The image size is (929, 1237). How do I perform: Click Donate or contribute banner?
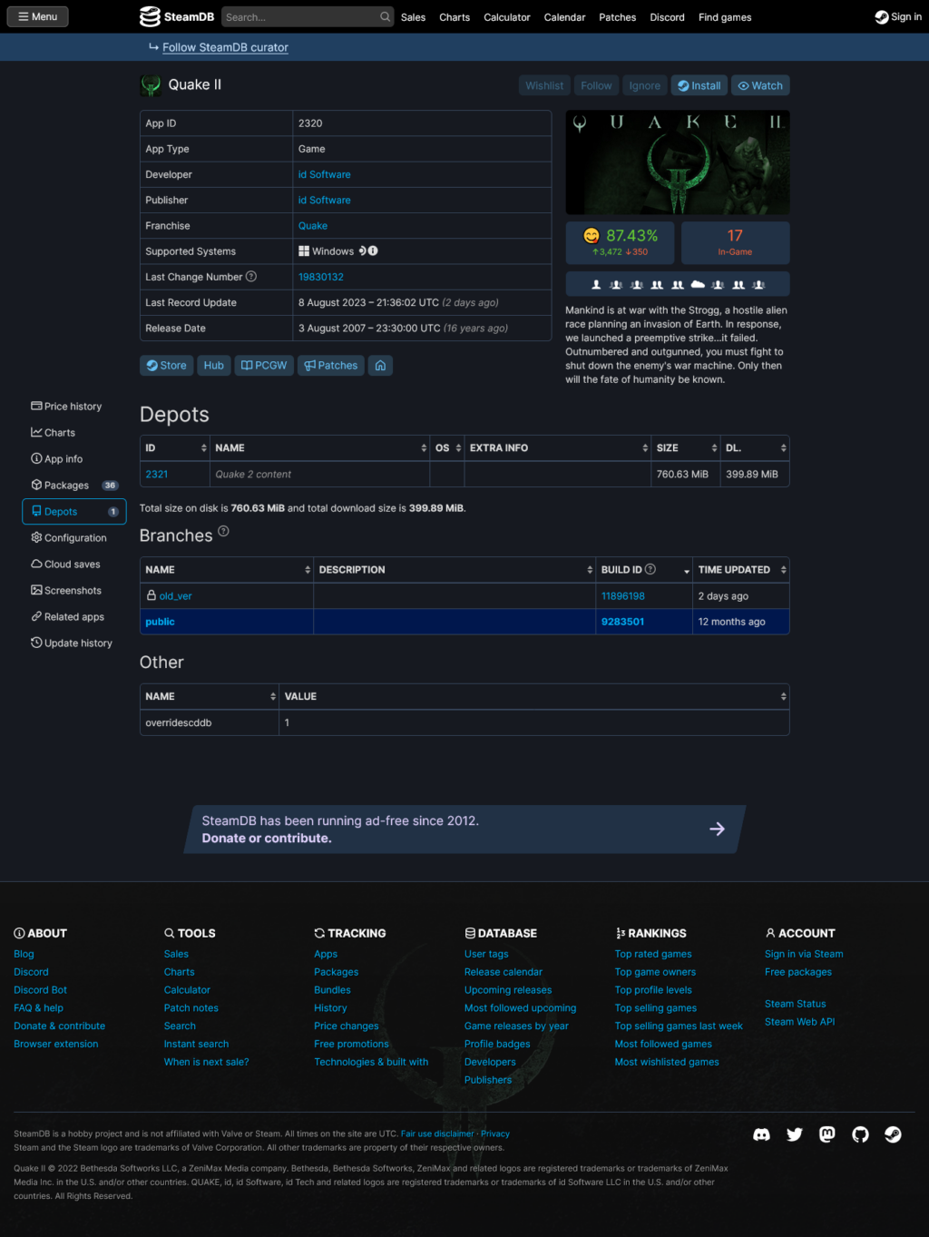[x=464, y=830]
